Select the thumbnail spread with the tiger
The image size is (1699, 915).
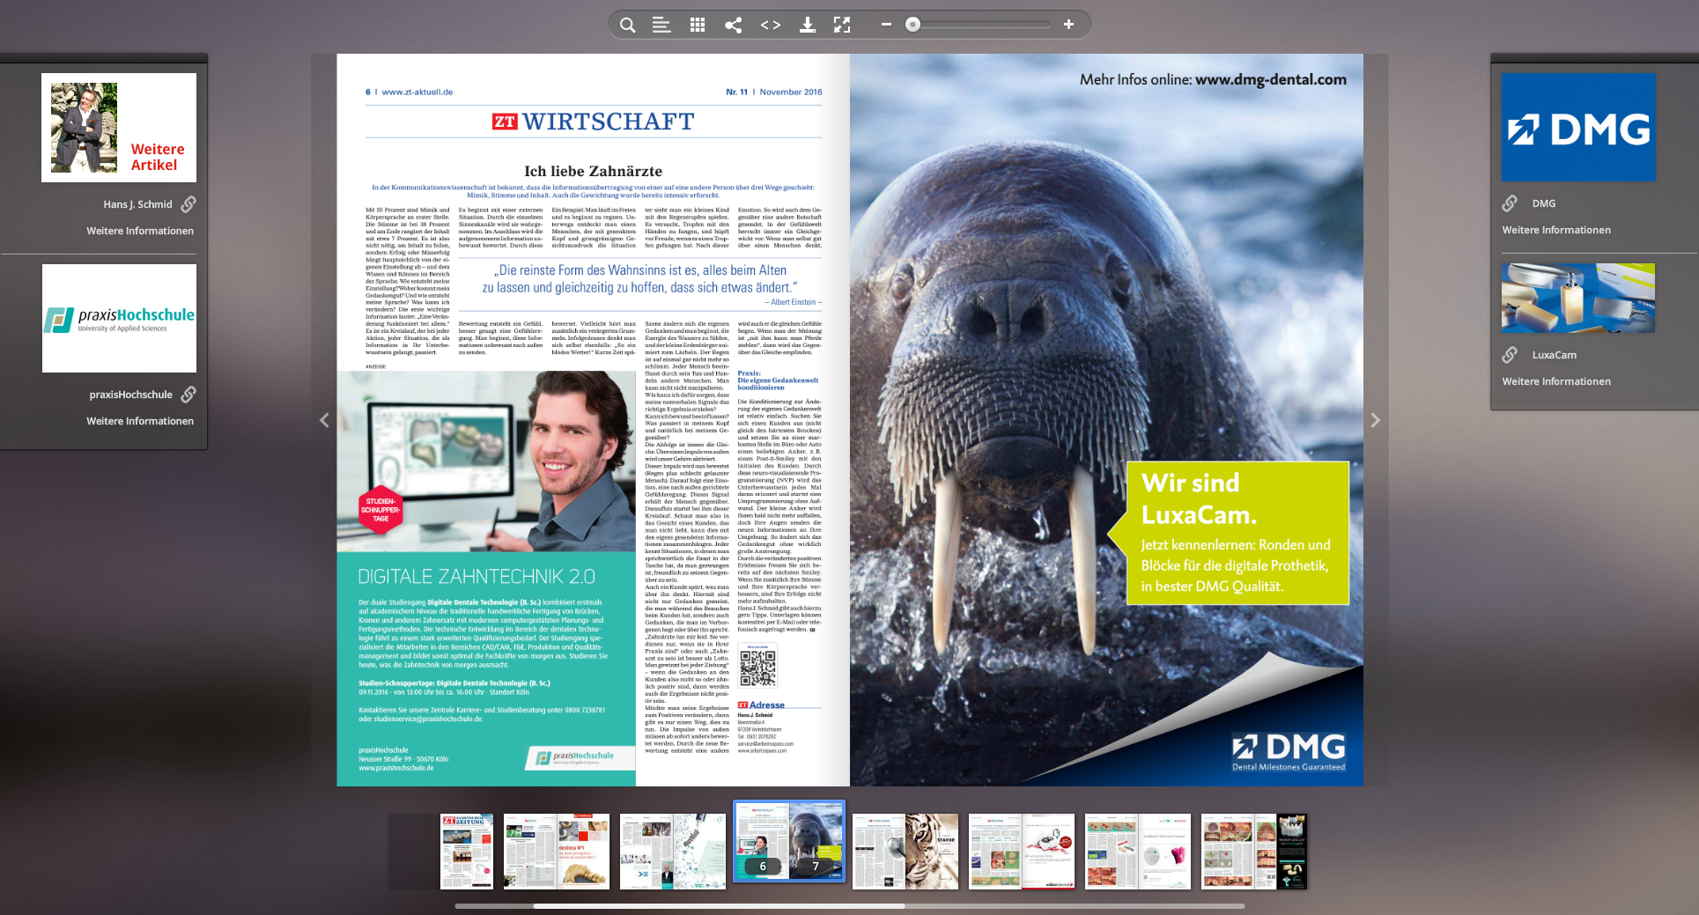point(905,851)
